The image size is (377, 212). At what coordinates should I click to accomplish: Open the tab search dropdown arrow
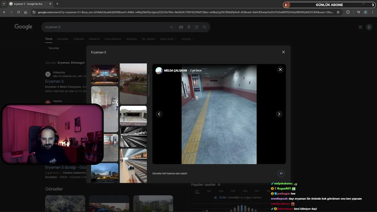tap(4, 4)
